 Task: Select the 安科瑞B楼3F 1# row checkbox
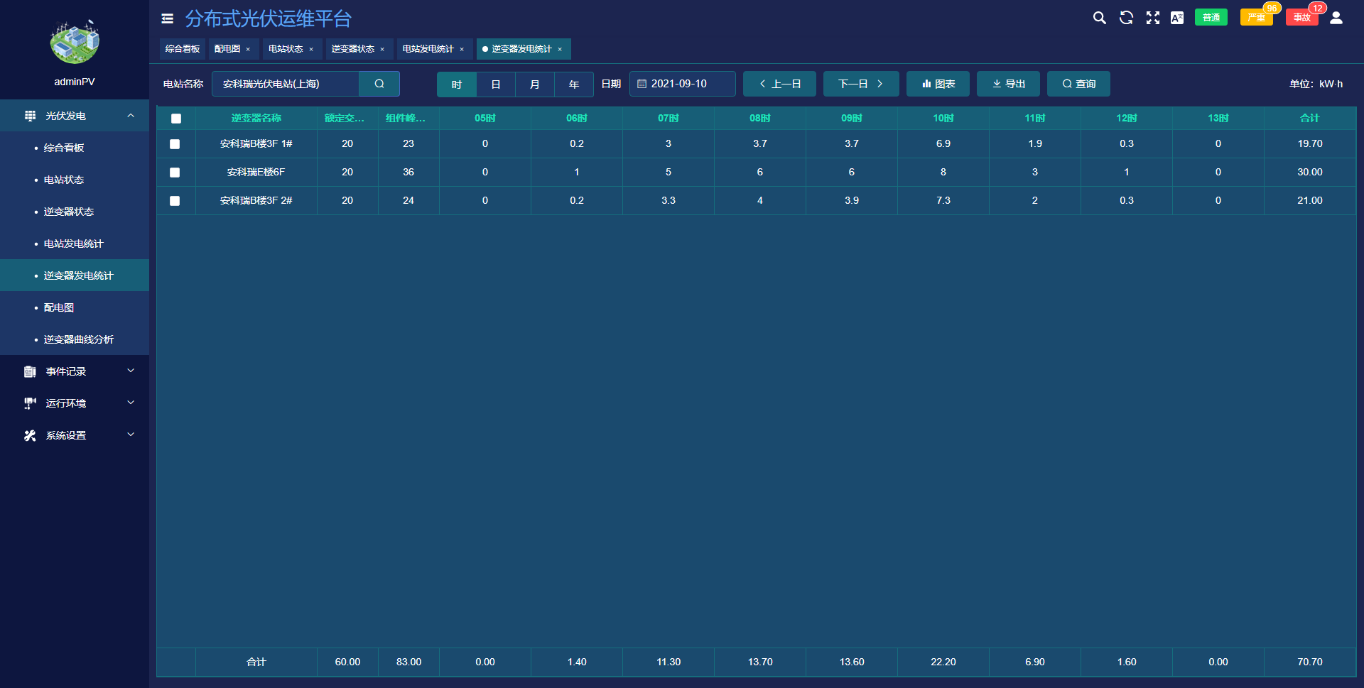pyautogui.click(x=175, y=144)
